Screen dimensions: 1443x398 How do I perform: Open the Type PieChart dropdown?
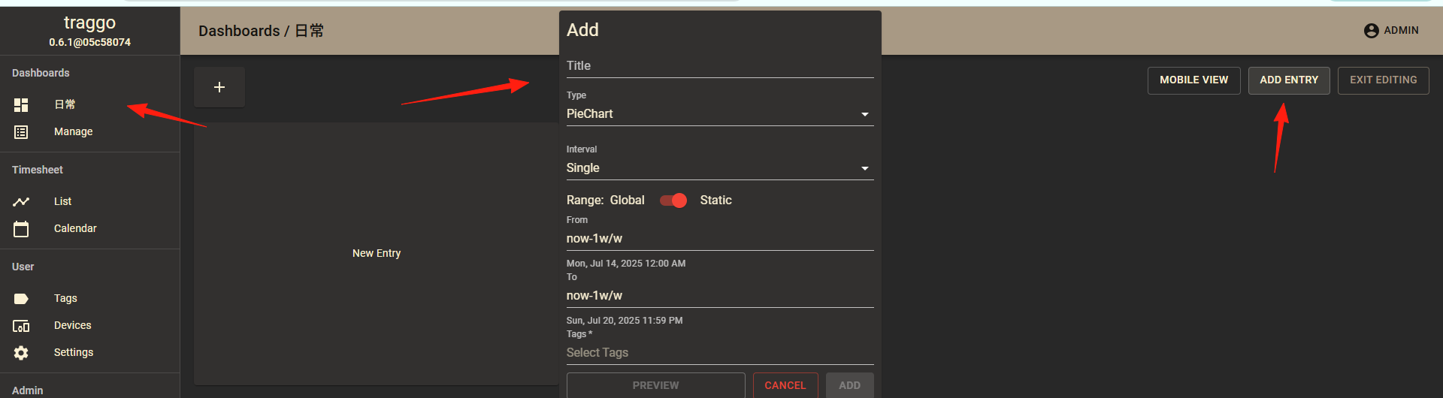click(720, 114)
